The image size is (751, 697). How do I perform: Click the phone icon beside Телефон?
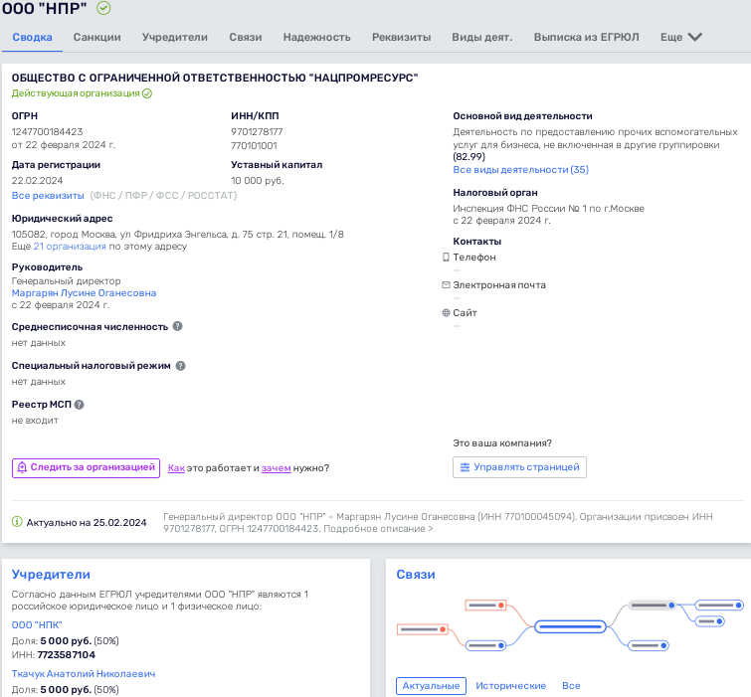pos(446,258)
